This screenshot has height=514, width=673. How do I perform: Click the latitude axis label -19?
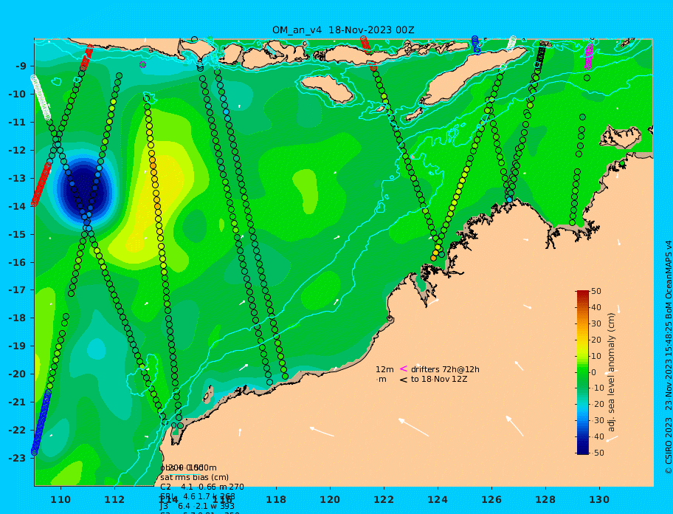click(x=17, y=346)
